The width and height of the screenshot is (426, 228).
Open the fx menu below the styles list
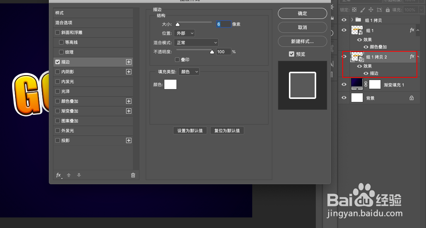(59, 175)
